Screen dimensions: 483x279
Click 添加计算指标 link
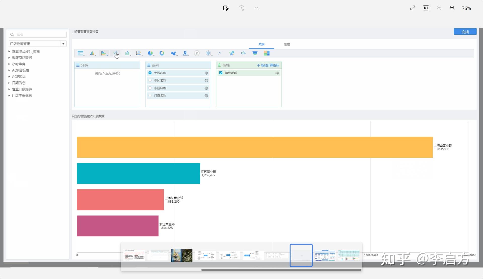pyautogui.click(x=268, y=65)
